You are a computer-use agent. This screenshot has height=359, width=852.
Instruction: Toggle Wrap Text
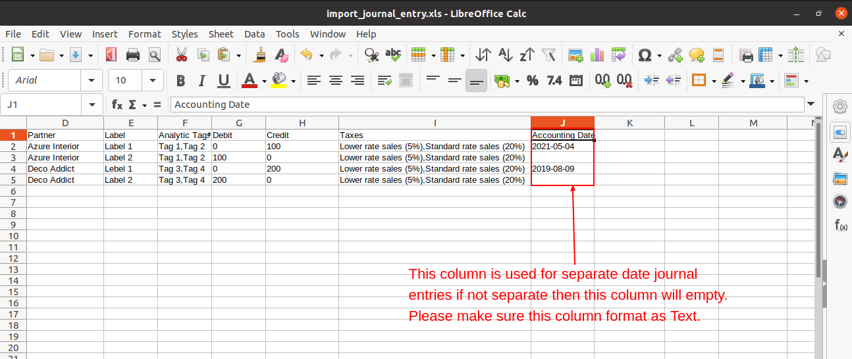385,80
